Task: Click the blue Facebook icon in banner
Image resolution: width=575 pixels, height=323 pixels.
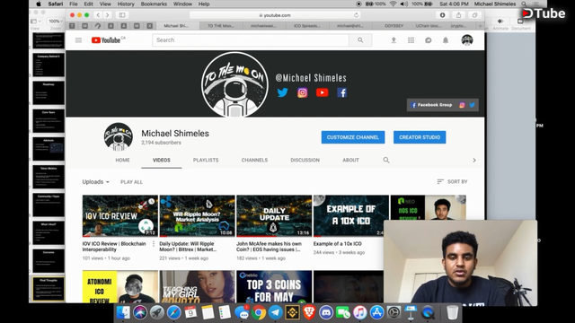Action: click(x=341, y=92)
